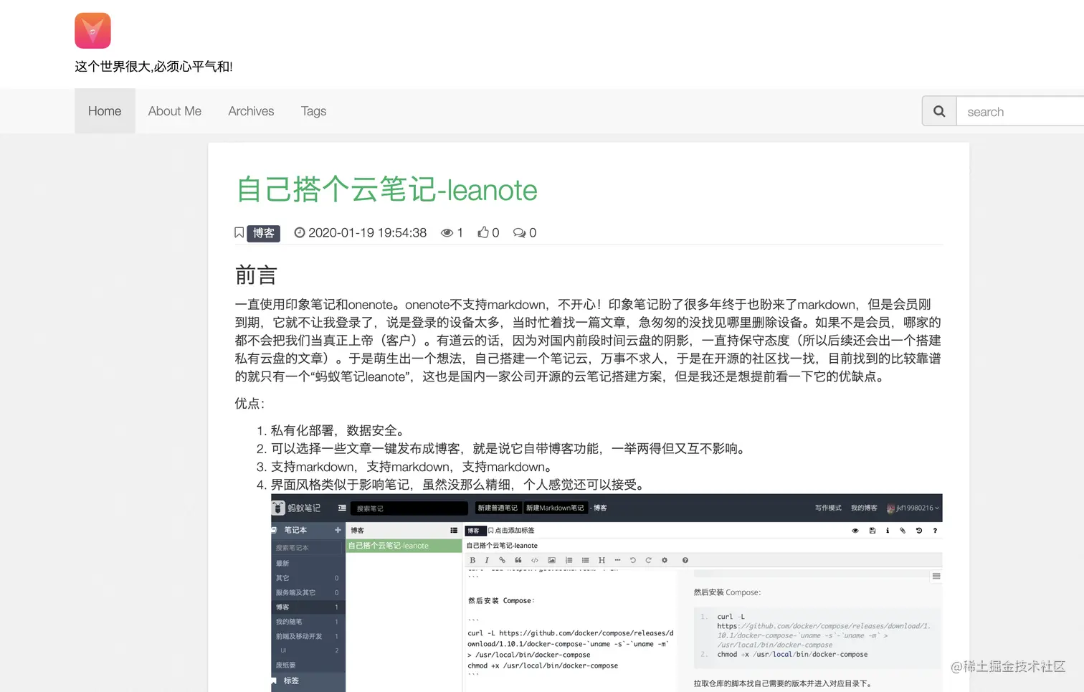
Task: Click list item 私有化部署，数据安全。
Action: [340, 430]
